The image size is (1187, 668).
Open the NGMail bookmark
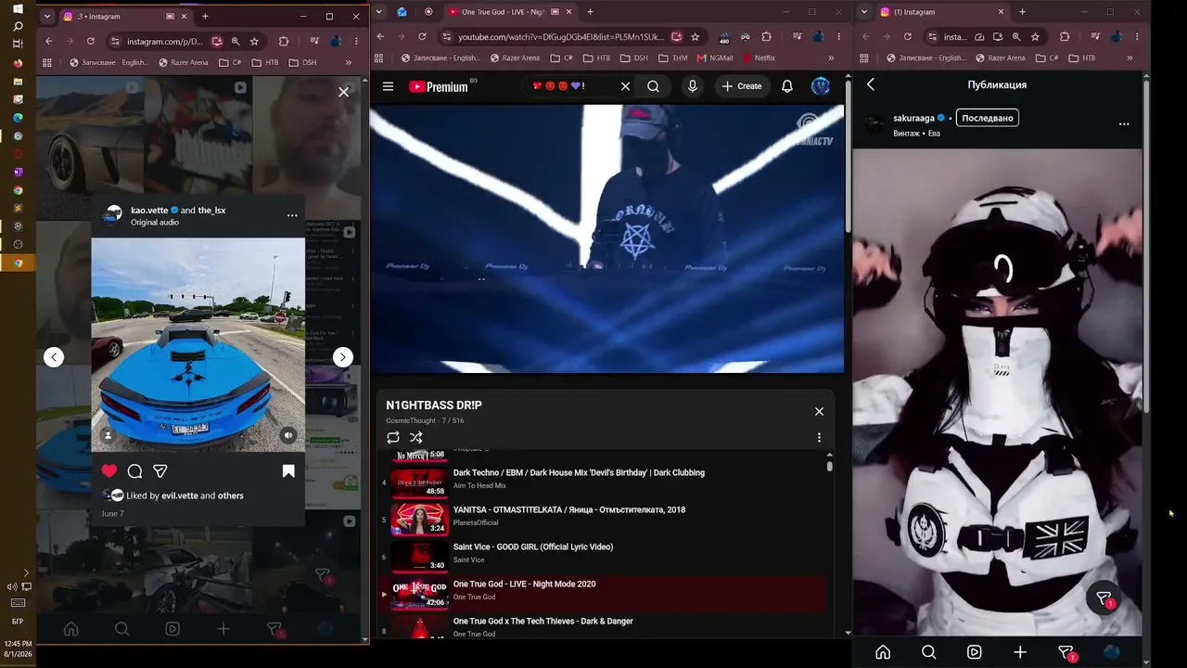(x=714, y=58)
